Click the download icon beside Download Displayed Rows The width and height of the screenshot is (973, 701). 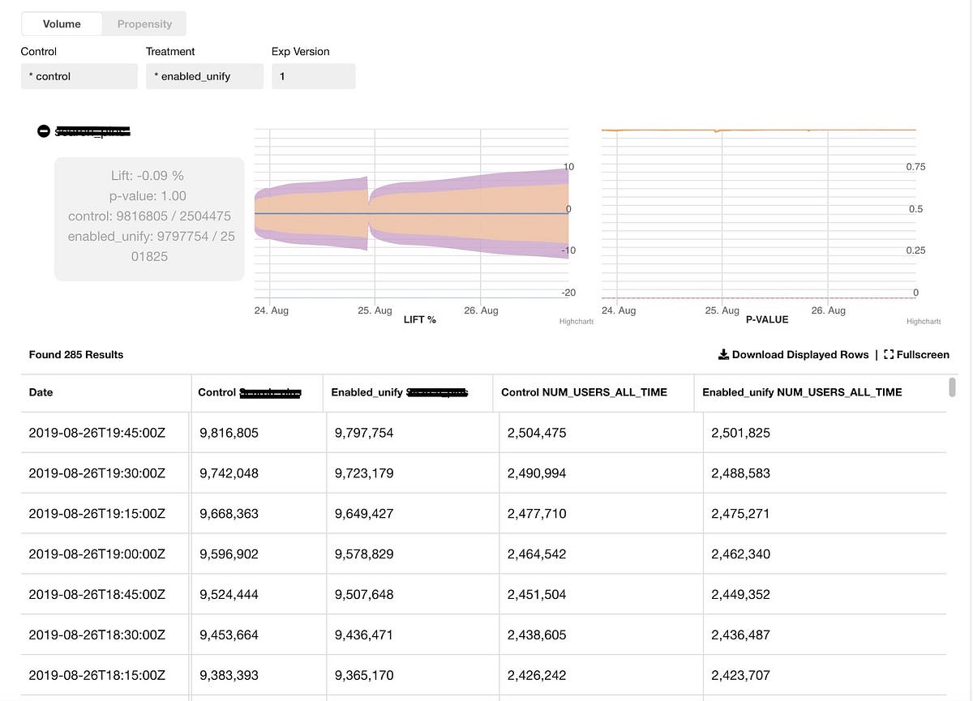[723, 354]
